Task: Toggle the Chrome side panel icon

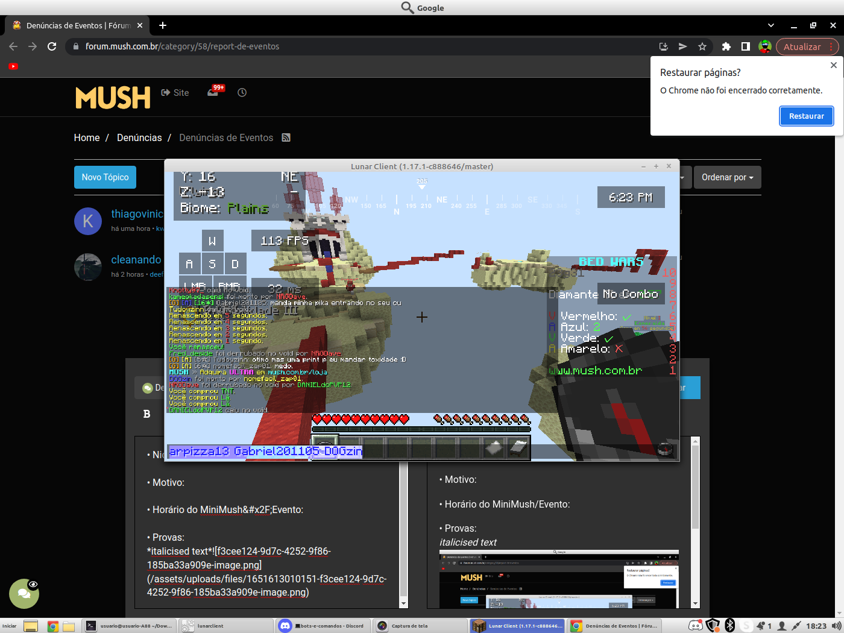Action: [746, 46]
